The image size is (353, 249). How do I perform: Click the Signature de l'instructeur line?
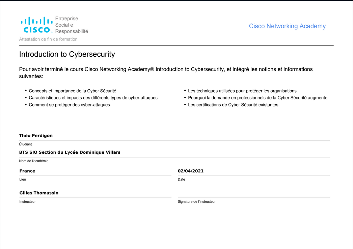[254, 197]
